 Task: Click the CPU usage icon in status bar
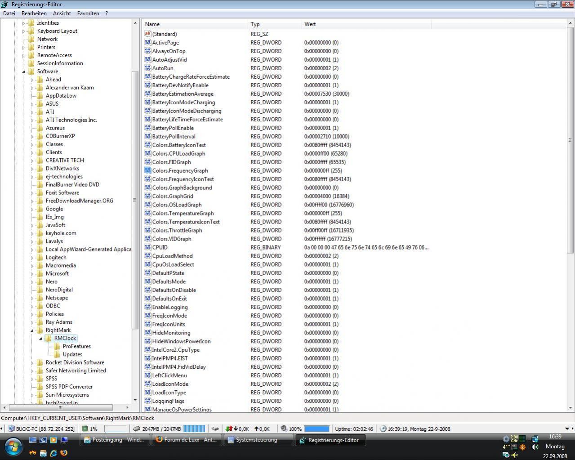click(x=85, y=429)
